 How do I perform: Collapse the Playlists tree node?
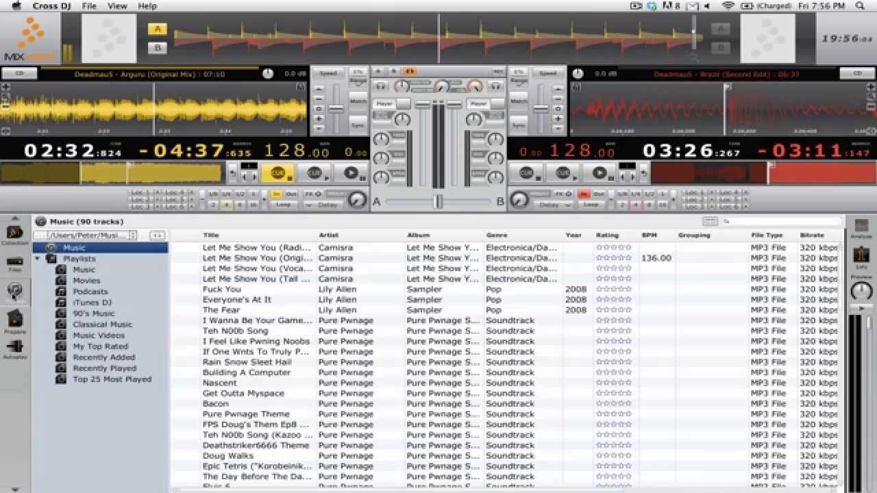coord(38,259)
